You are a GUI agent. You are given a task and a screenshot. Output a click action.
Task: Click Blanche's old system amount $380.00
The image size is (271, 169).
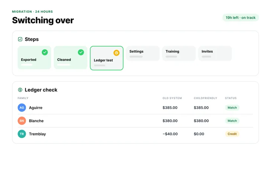(170, 121)
